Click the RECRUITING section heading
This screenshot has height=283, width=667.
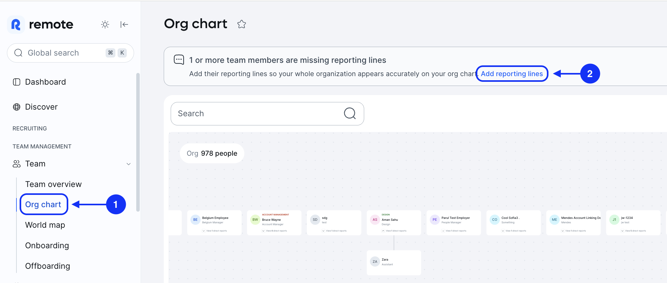(30, 129)
